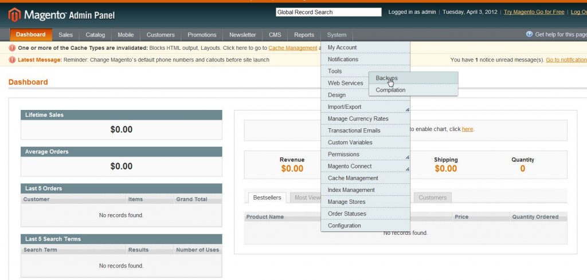This screenshot has height=280, width=587.
Task: Click inside the Global Record Search field
Action: tap(328, 12)
